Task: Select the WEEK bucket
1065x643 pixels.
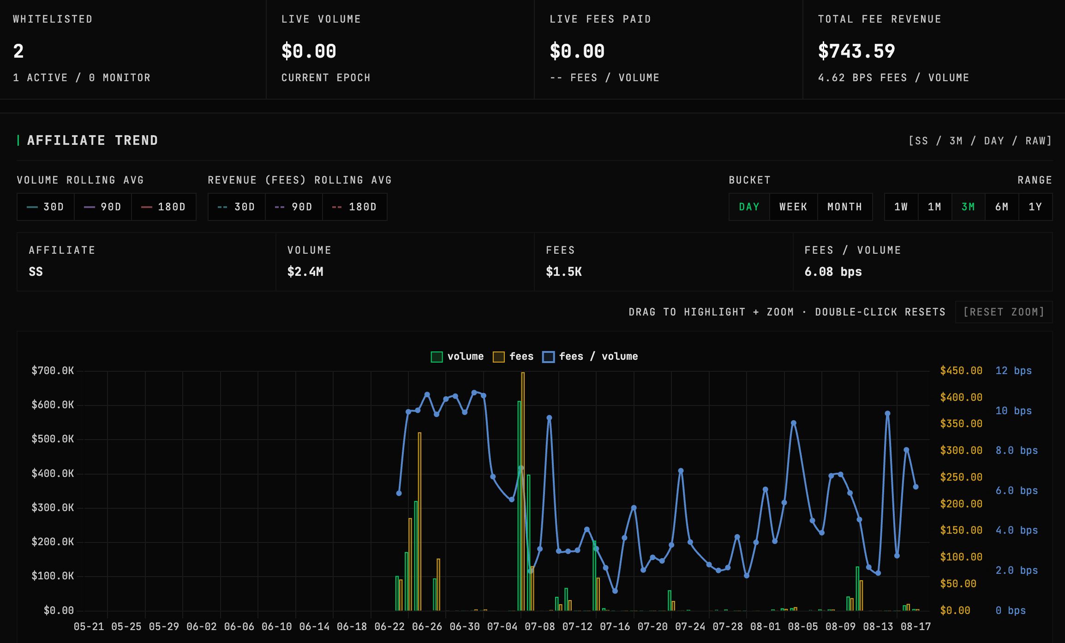Action: tap(794, 207)
